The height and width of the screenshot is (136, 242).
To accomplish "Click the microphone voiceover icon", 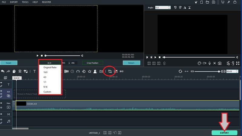I will coord(210,63).
